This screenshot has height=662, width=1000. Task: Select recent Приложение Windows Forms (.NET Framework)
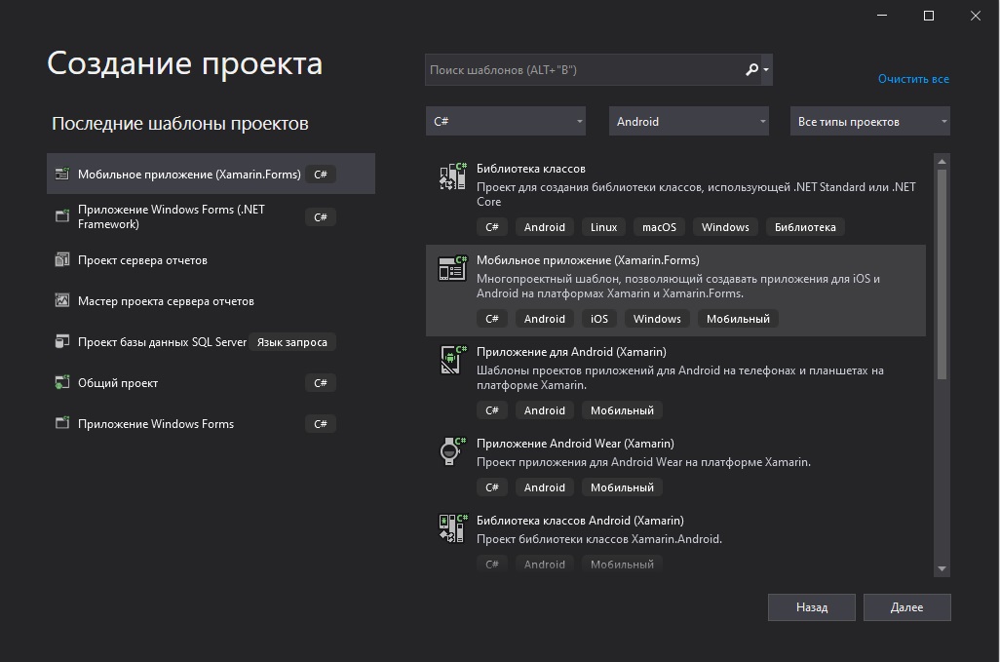[x=211, y=216]
